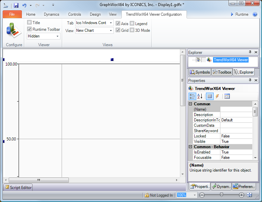Click the zoom out minus button
This screenshot has width=262, height=202.
[x=202, y=195]
